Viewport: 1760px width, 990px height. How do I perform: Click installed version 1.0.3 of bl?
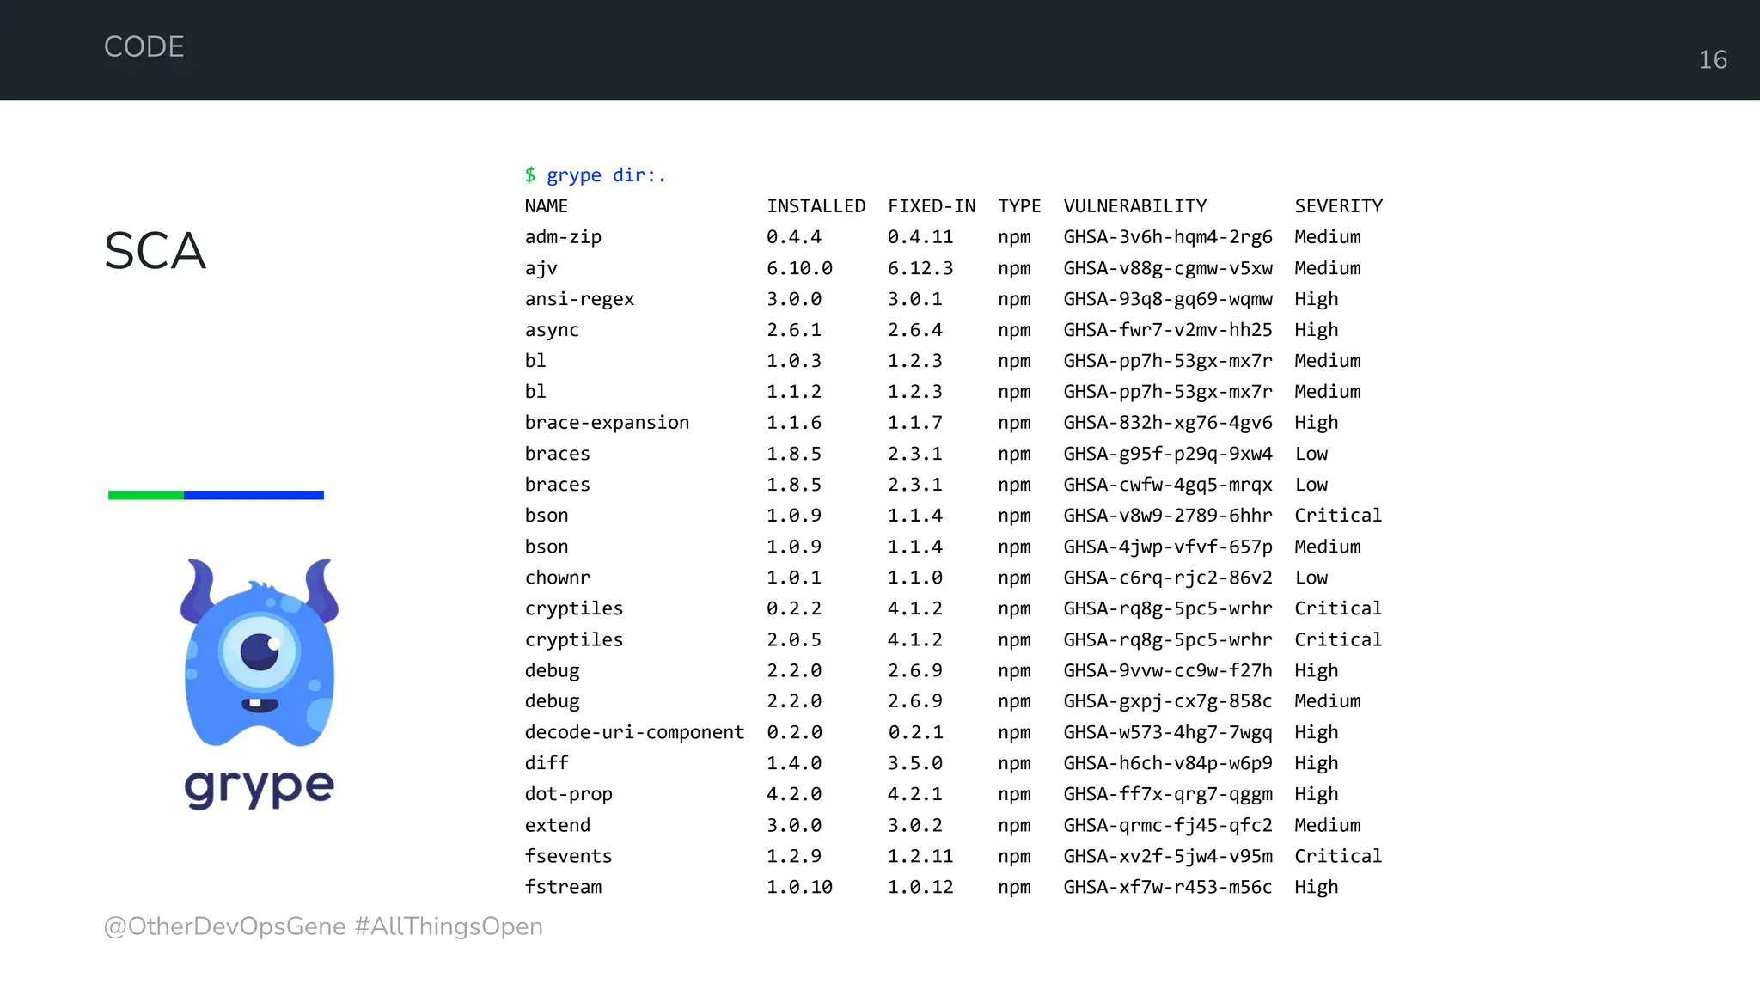[794, 361]
